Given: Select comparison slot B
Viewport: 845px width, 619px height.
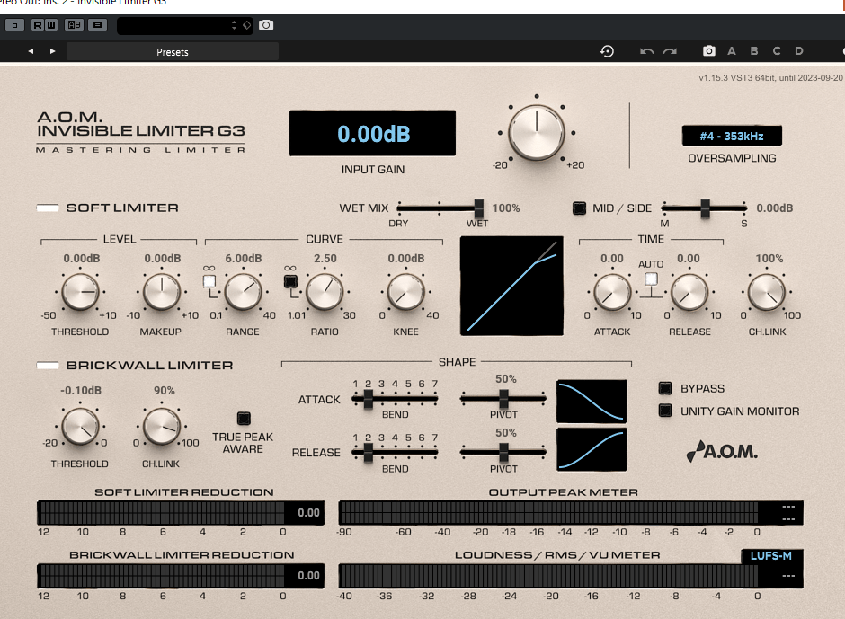Looking at the screenshot, I should [753, 51].
